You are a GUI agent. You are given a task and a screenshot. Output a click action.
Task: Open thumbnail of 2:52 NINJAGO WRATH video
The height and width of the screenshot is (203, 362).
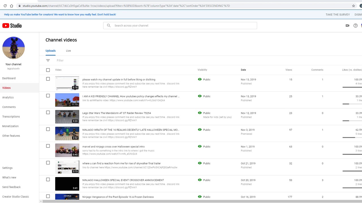coord(67,133)
